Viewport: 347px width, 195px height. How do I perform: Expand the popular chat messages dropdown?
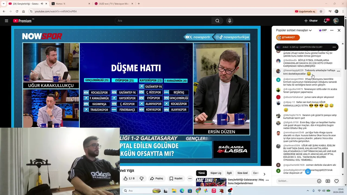pos(294,30)
